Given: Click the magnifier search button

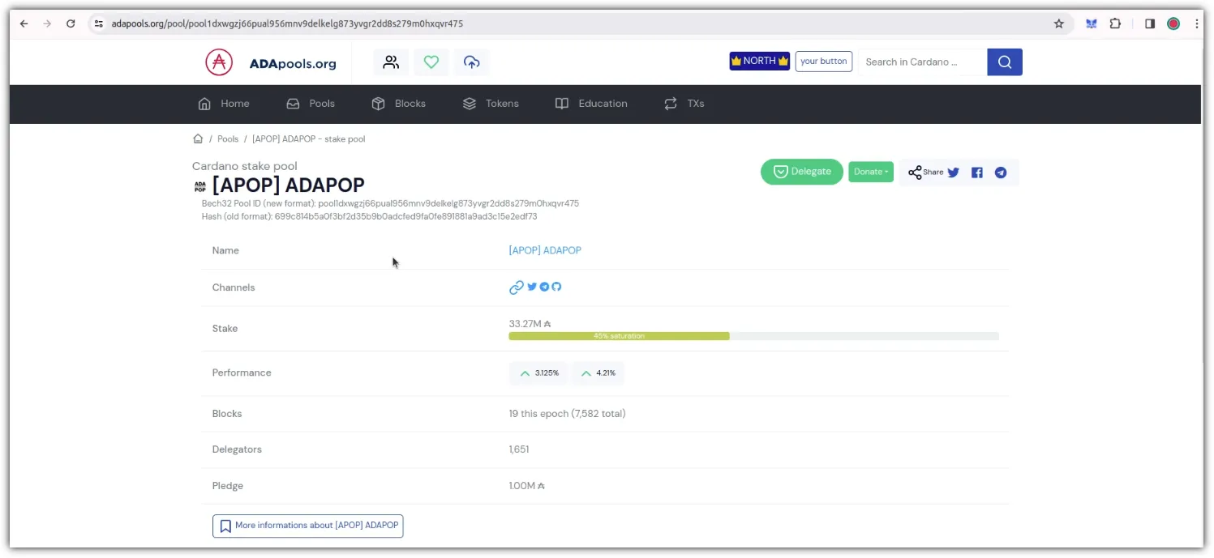Looking at the screenshot, I should click(1005, 62).
